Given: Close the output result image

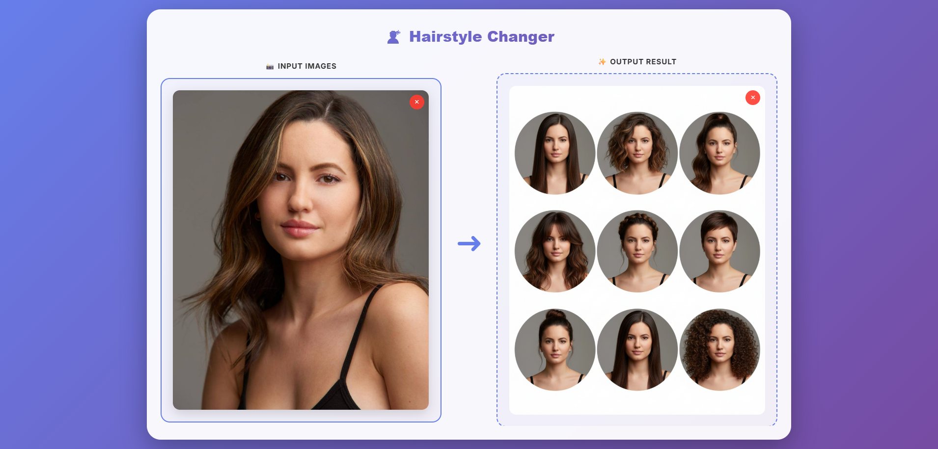Looking at the screenshot, I should tap(752, 98).
